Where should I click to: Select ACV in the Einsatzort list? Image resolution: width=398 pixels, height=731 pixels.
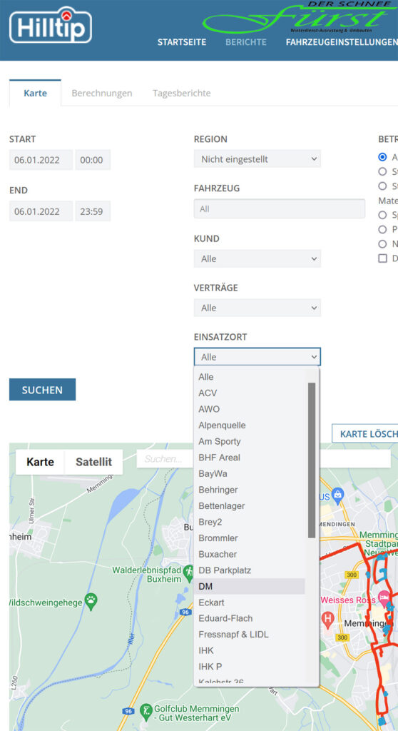(x=250, y=393)
